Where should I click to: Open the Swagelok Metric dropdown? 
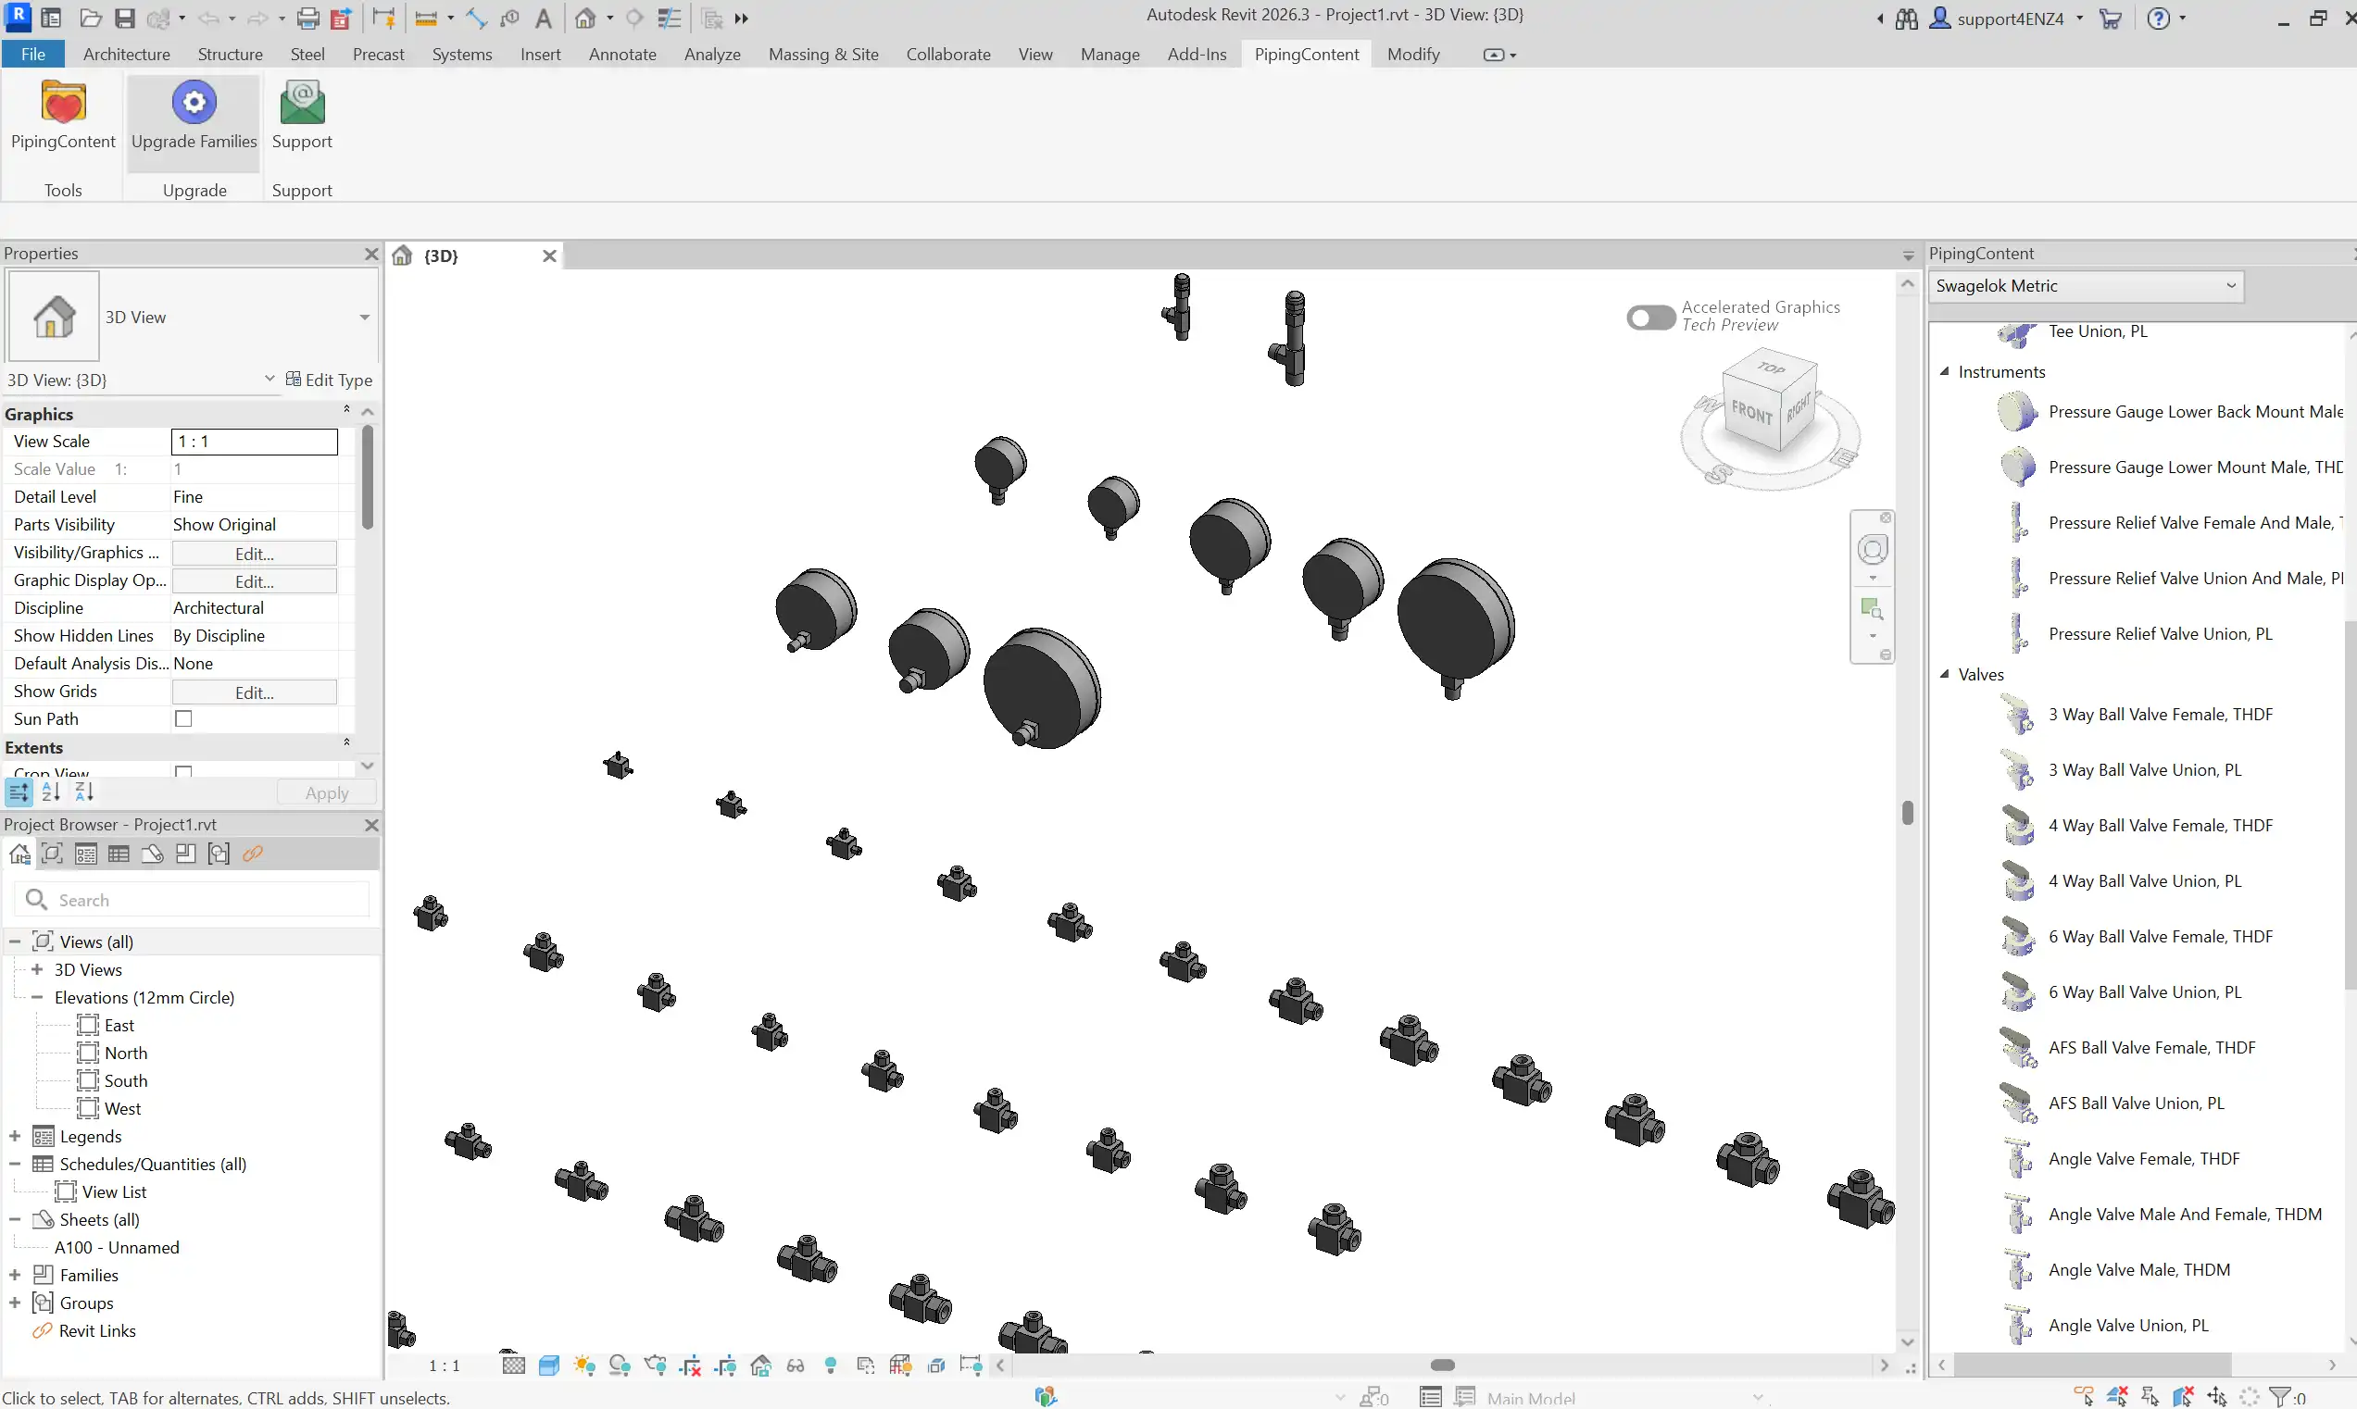click(2086, 286)
